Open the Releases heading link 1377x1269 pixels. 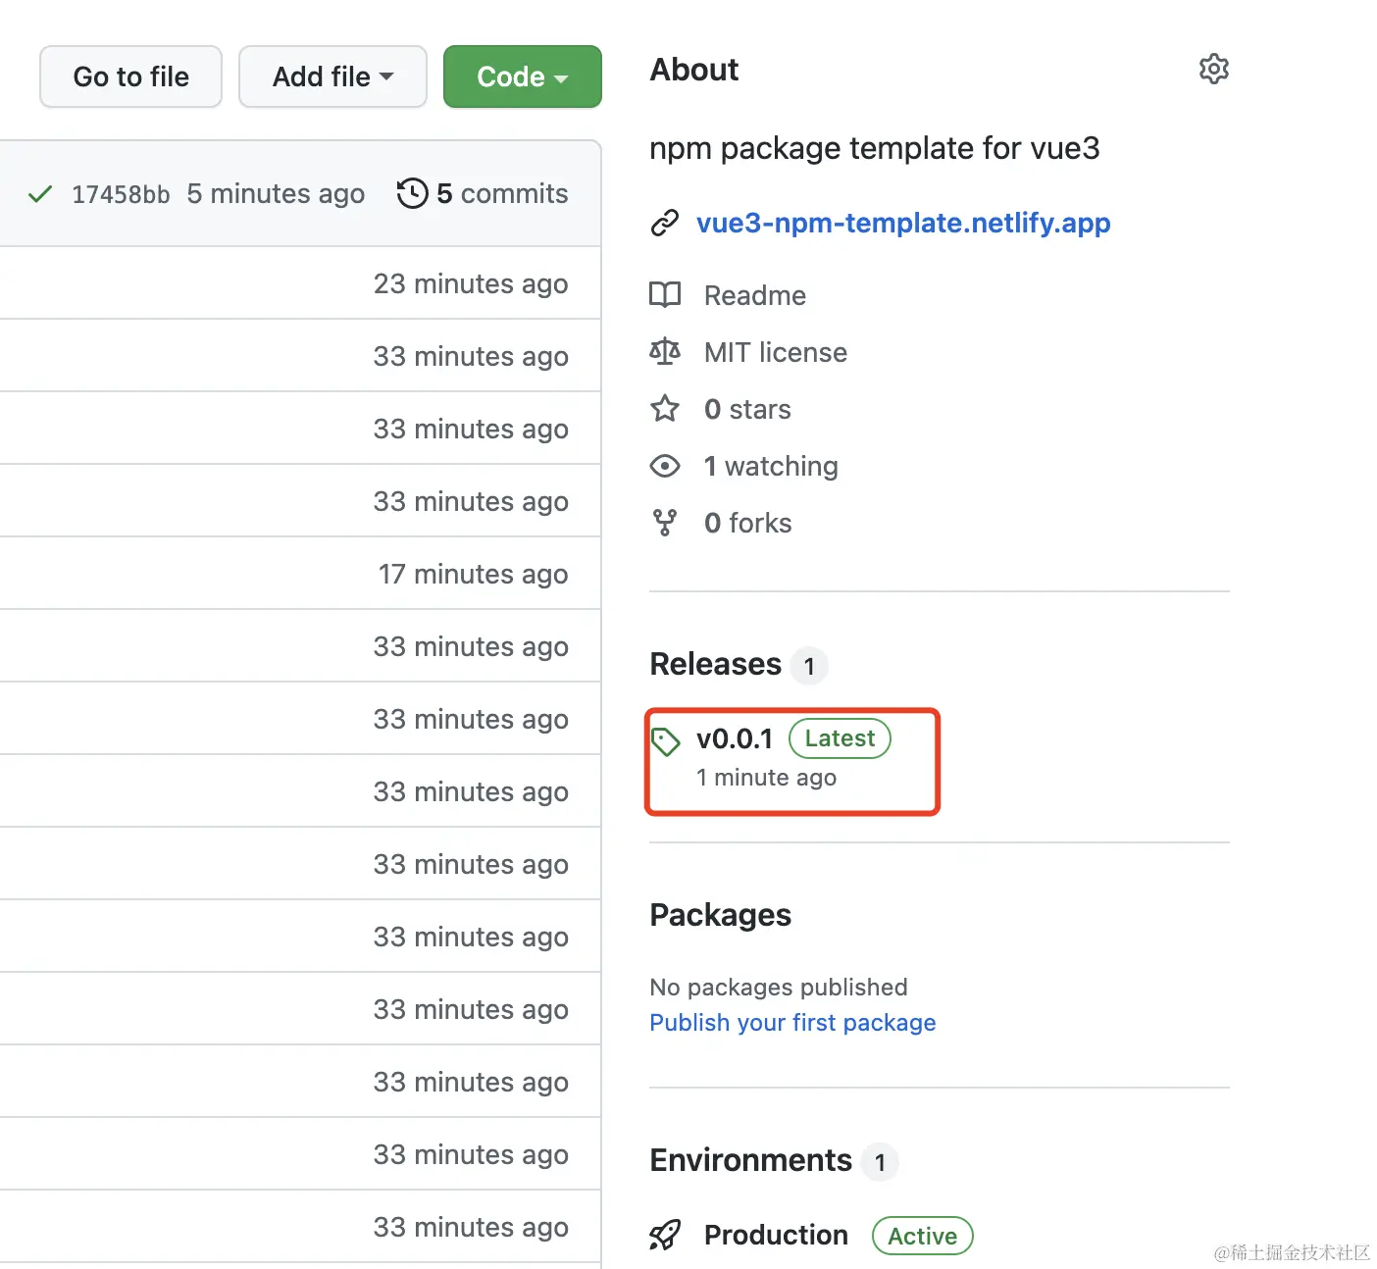(x=716, y=664)
